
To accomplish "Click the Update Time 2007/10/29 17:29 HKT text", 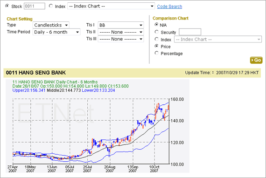I will pos(222,73).
